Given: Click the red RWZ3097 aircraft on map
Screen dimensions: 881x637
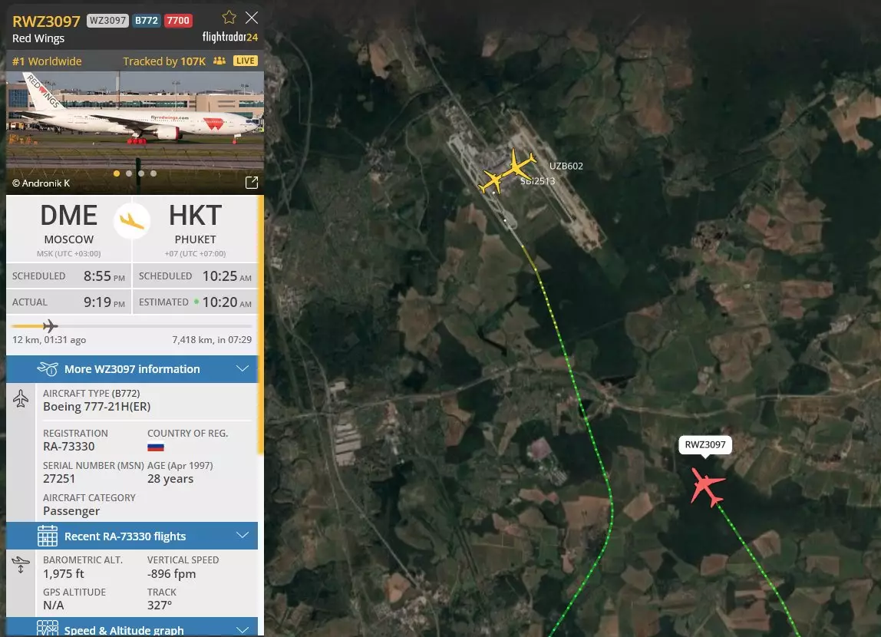Looking at the screenshot, I should [707, 486].
